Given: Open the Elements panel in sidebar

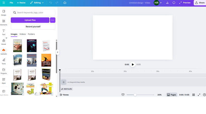Looking at the screenshot, I should tap(4, 22).
